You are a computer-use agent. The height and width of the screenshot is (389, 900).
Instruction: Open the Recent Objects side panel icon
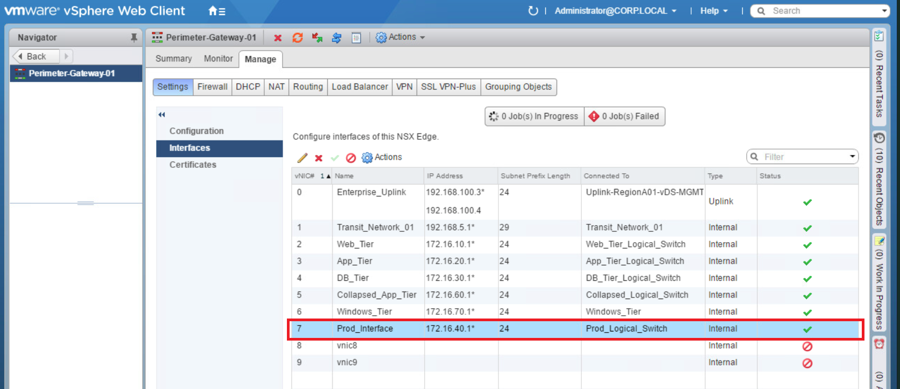pos(879,138)
